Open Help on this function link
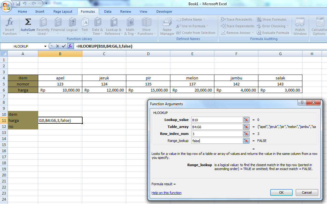The width and height of the screenshot is (327, 204). (x=166, y=192)
